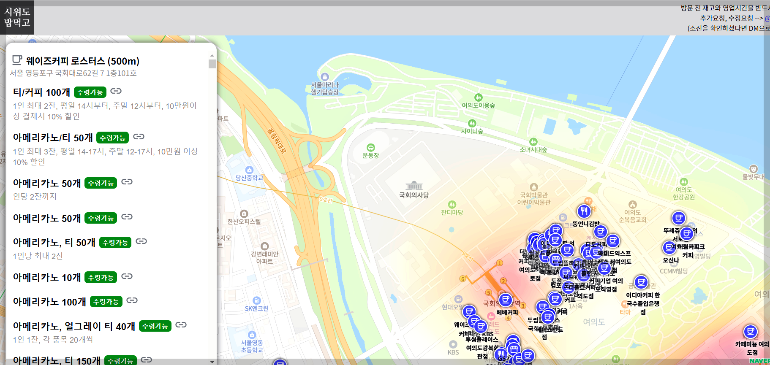770x365 pixels.
Task: Click the 당산중학교 school pin
Action: [x=250, y=170]
